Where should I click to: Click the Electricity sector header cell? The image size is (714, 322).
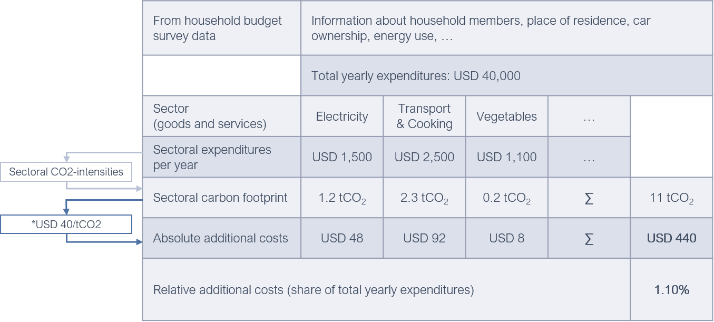[342, 116]
